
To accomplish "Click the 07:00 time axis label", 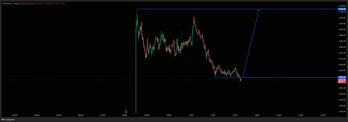I will [103, 115].
